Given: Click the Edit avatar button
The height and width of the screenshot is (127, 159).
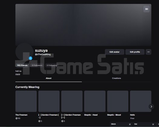Looking at the screenshot, I should pyautogui.click(x=114, y=52).
